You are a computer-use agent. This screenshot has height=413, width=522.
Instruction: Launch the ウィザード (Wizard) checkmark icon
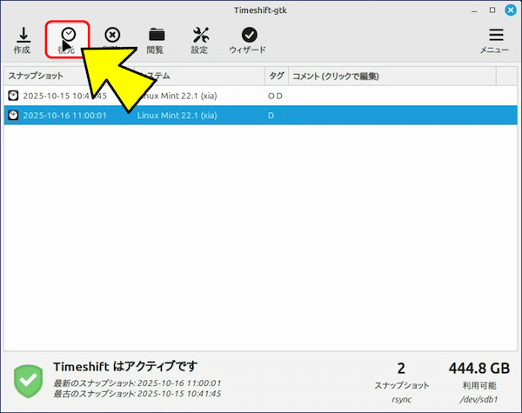248,36
